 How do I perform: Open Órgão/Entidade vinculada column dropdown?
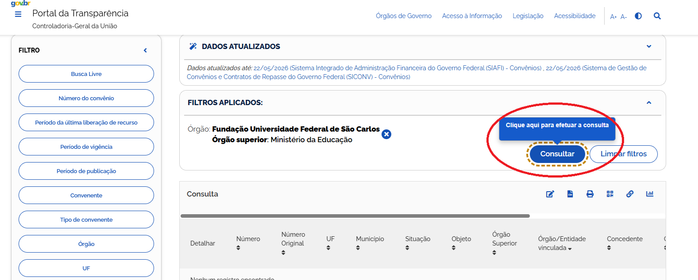tap(570, 249)
